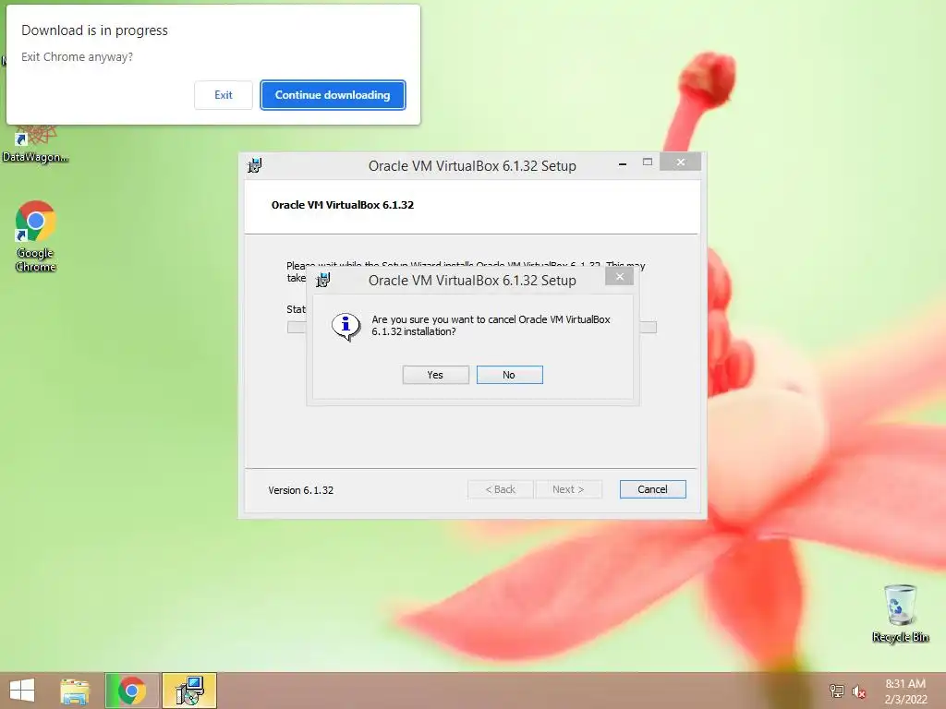Click the VirtualBox installer taskbar icon
Viewport: 946px width, 709px height.
click(189, 691)
